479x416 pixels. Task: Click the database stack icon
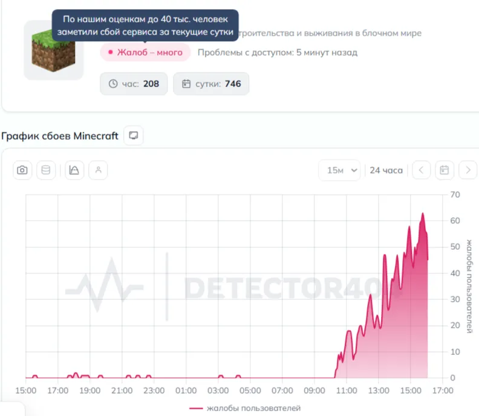point(46,170)
